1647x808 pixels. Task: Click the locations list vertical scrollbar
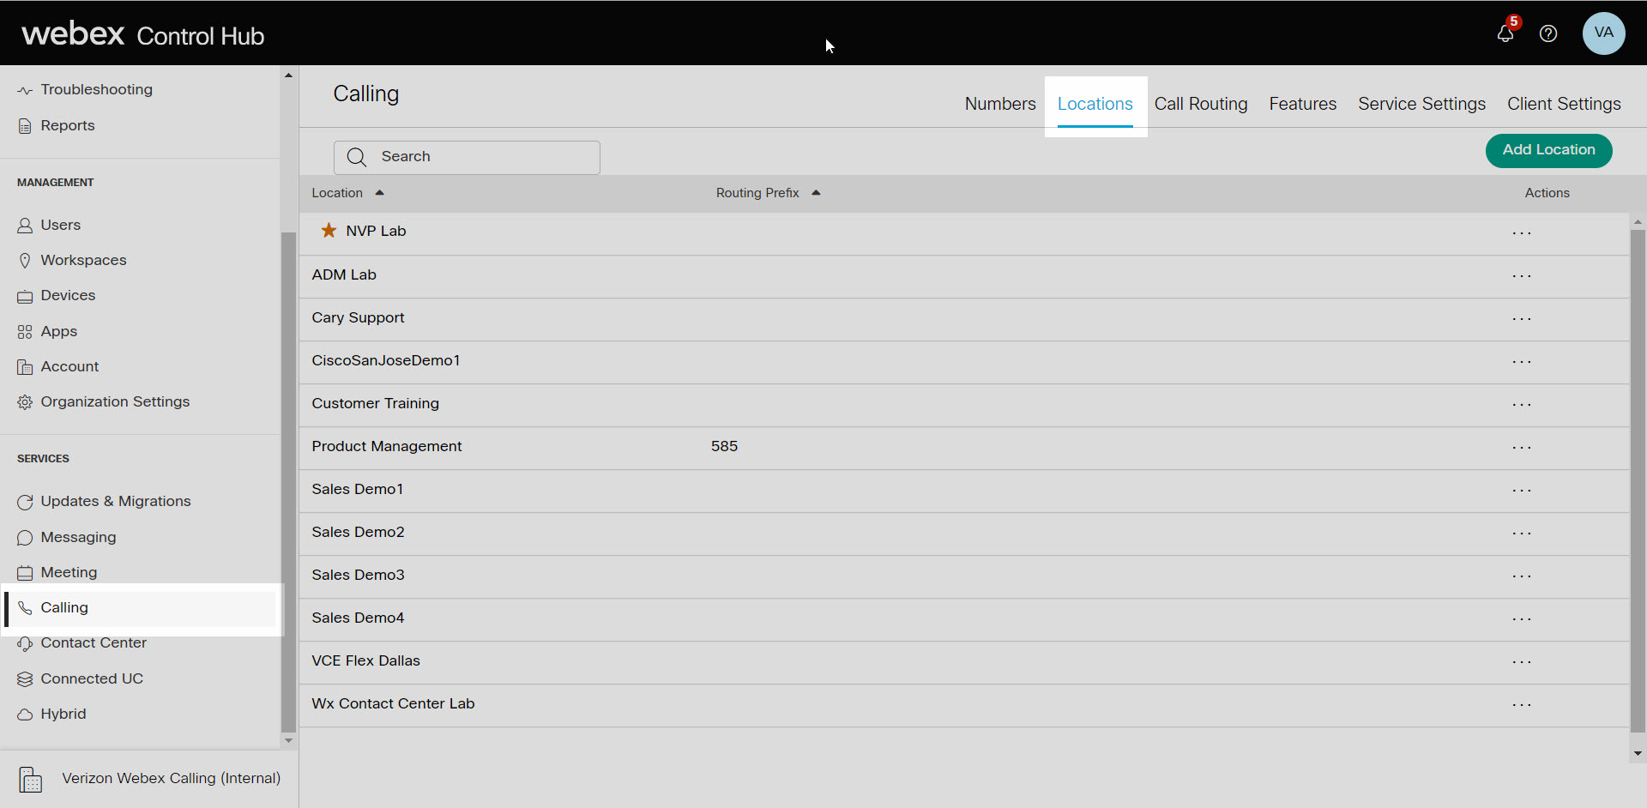click(x=1638, y=480)
